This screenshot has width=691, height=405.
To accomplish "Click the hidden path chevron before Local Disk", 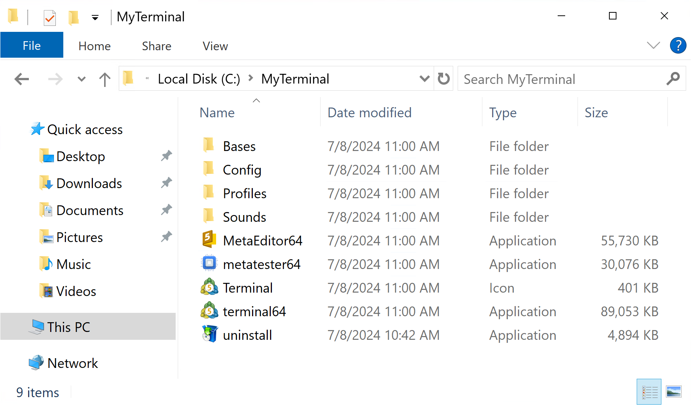I will (x=147, y=78).
